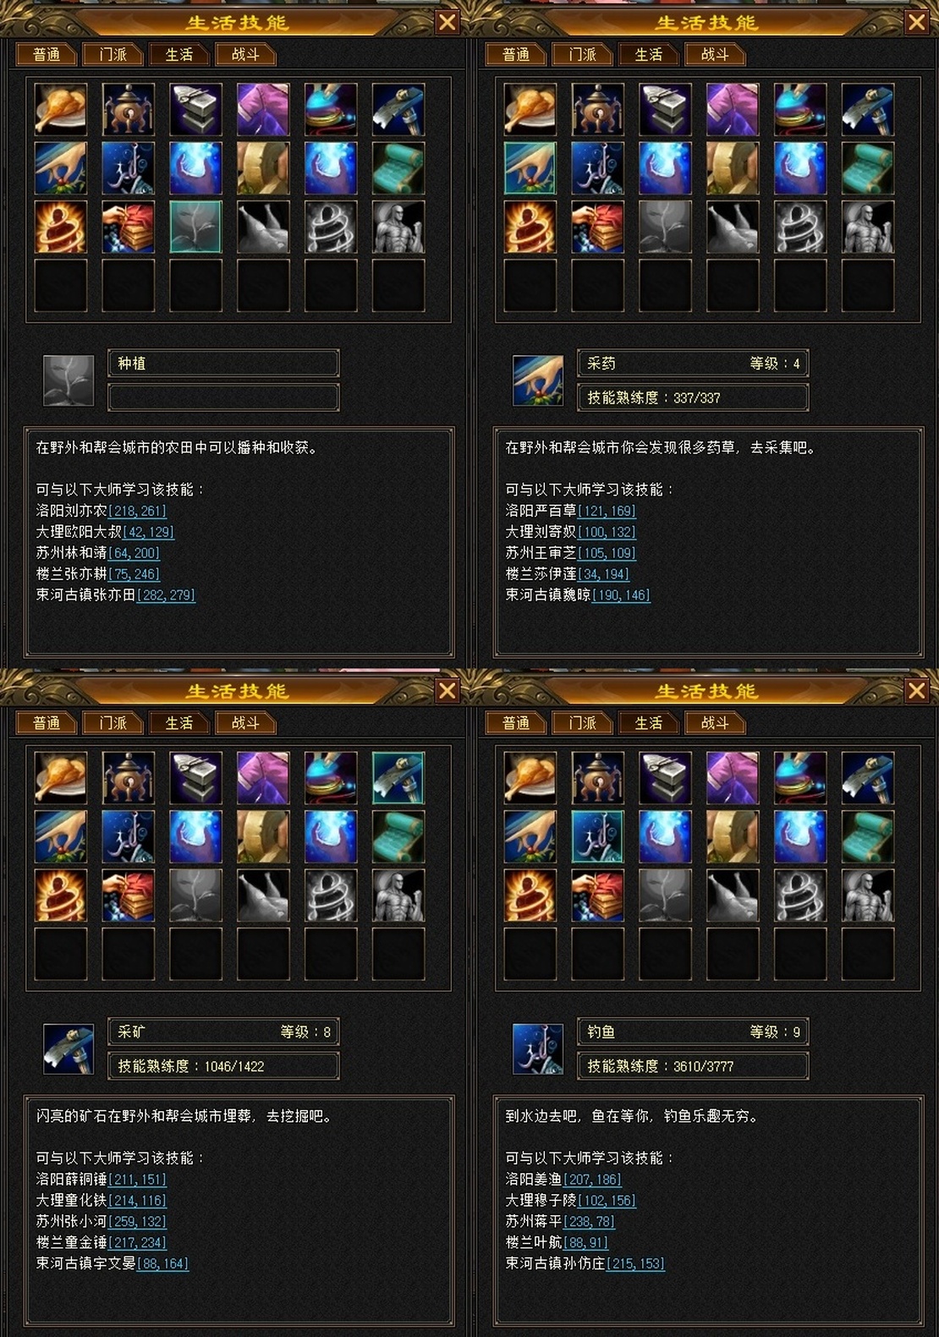
Task: Select the highlighted herb-picking hand icon in 采药 panel
Action: point(530,167)
